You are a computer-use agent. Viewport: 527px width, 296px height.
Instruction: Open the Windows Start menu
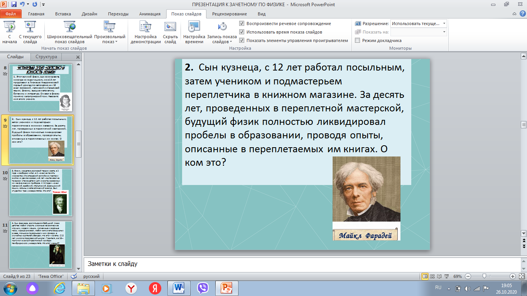pos(10,288)
